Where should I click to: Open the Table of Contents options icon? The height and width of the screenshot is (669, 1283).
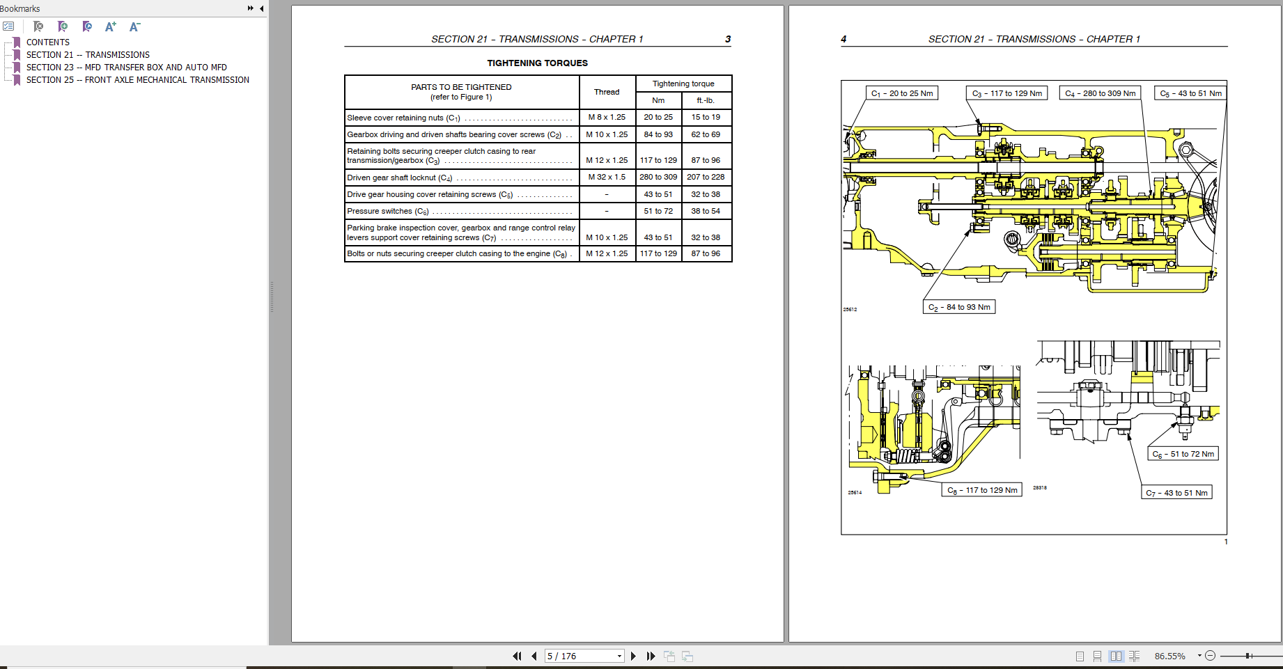click(x=8, y=26)
